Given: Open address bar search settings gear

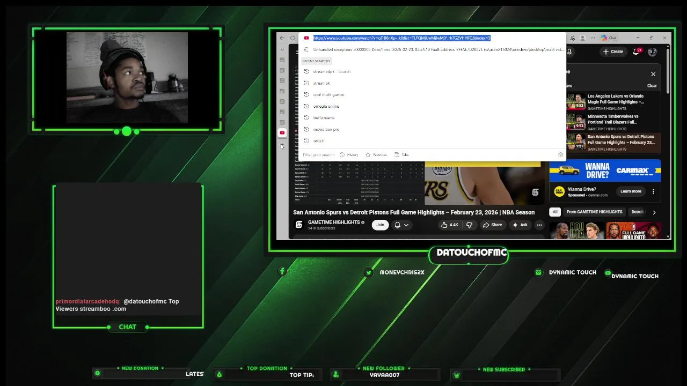Looking at the screenshot, I should coord(560,154).
